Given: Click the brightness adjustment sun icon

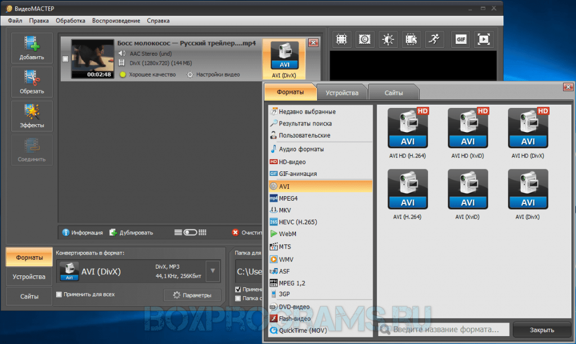Looking at the screenshot, I should click(x=388, y=39).
